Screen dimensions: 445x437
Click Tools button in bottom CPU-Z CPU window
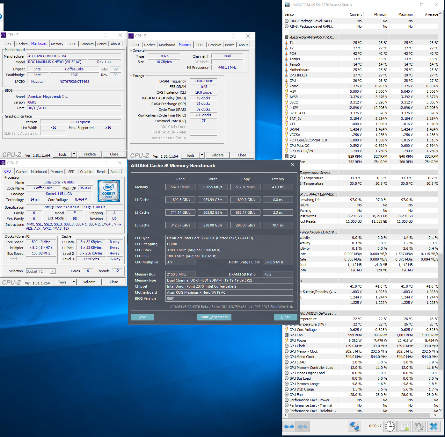[x=62, y=282]
